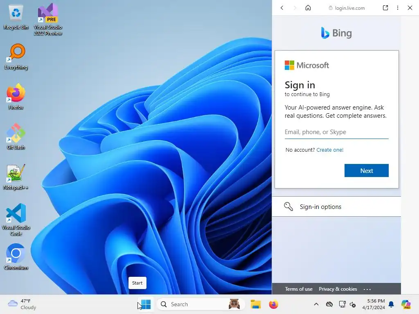Click the taskbar Search box
This screenshot has width=419, height=314.
201,304
